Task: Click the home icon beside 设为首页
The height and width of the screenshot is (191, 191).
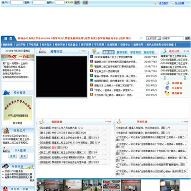Action: [x=155, y=3]
